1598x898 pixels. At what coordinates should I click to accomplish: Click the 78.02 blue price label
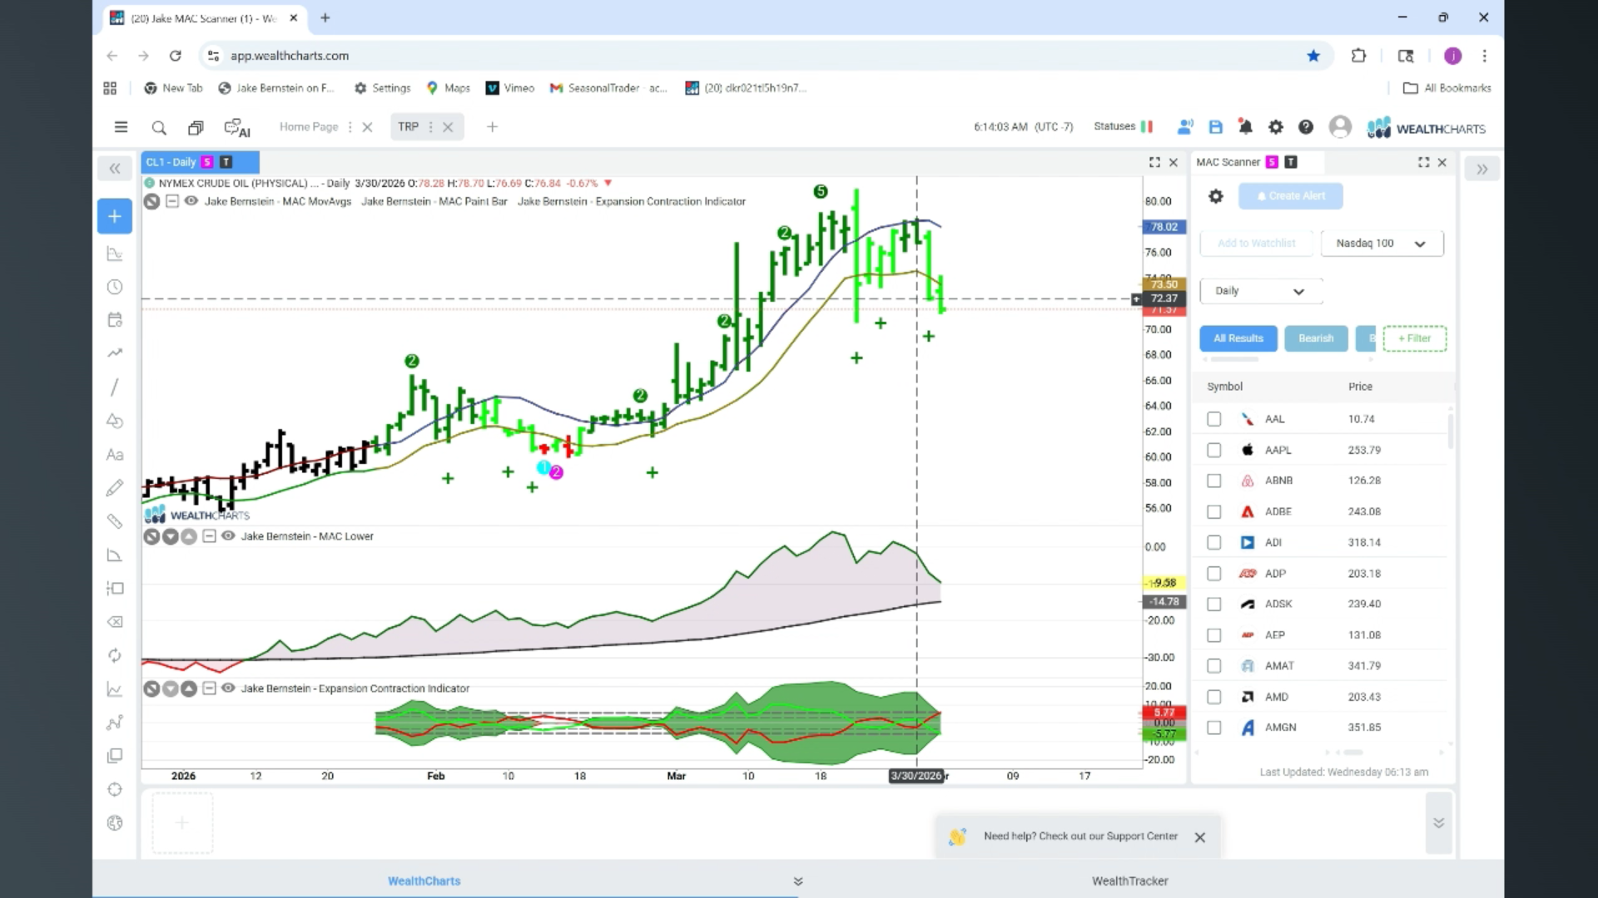(1164, 227)
